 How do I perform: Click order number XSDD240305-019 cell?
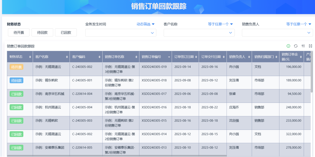[154, 67]
